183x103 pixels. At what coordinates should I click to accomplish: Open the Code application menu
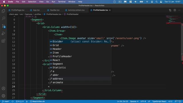click(x=11, y=2)
